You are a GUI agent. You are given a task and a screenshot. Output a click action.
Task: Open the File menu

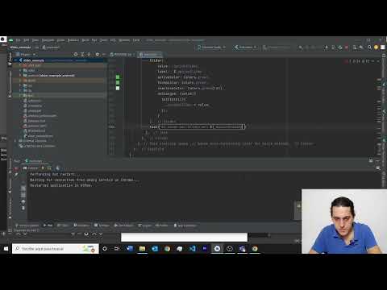pos(18,40)
